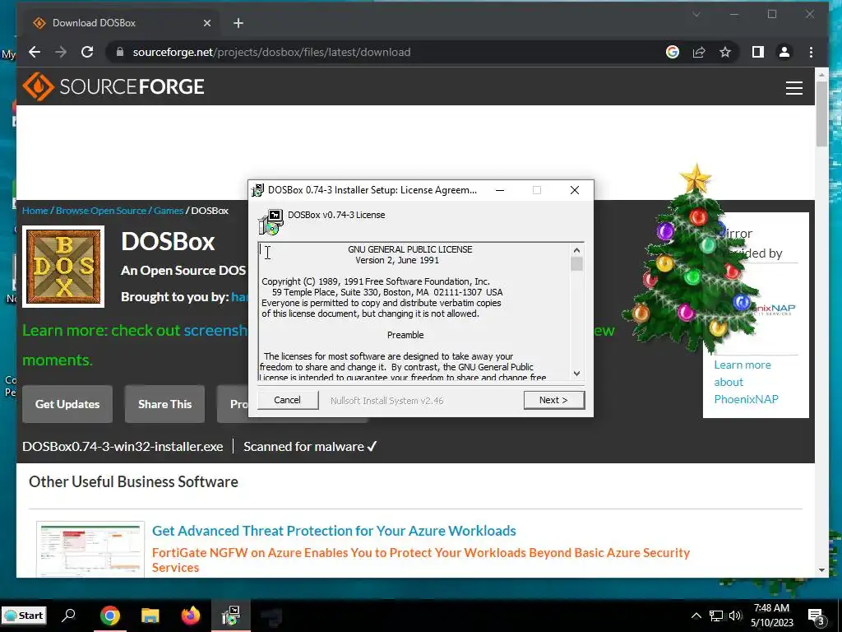
Task: Open Chrome side panel
Action: (757, 52)
